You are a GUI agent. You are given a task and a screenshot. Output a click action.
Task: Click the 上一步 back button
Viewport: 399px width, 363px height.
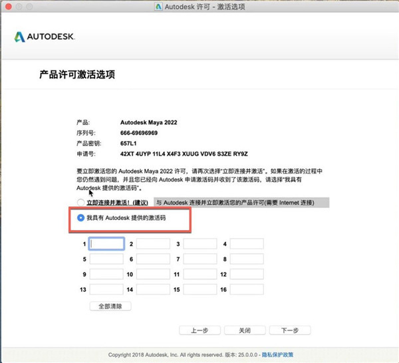[x=199, y=330]
